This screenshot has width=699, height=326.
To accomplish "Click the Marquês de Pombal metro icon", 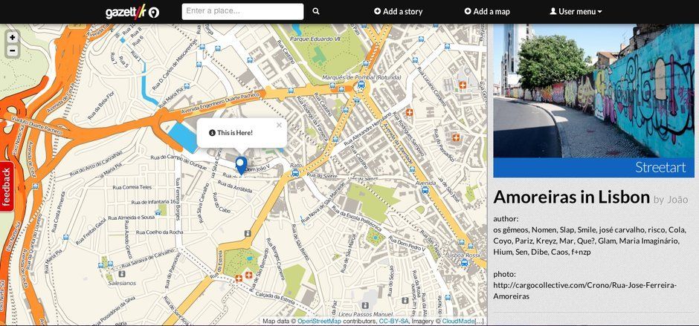I will tap(361, 85).
